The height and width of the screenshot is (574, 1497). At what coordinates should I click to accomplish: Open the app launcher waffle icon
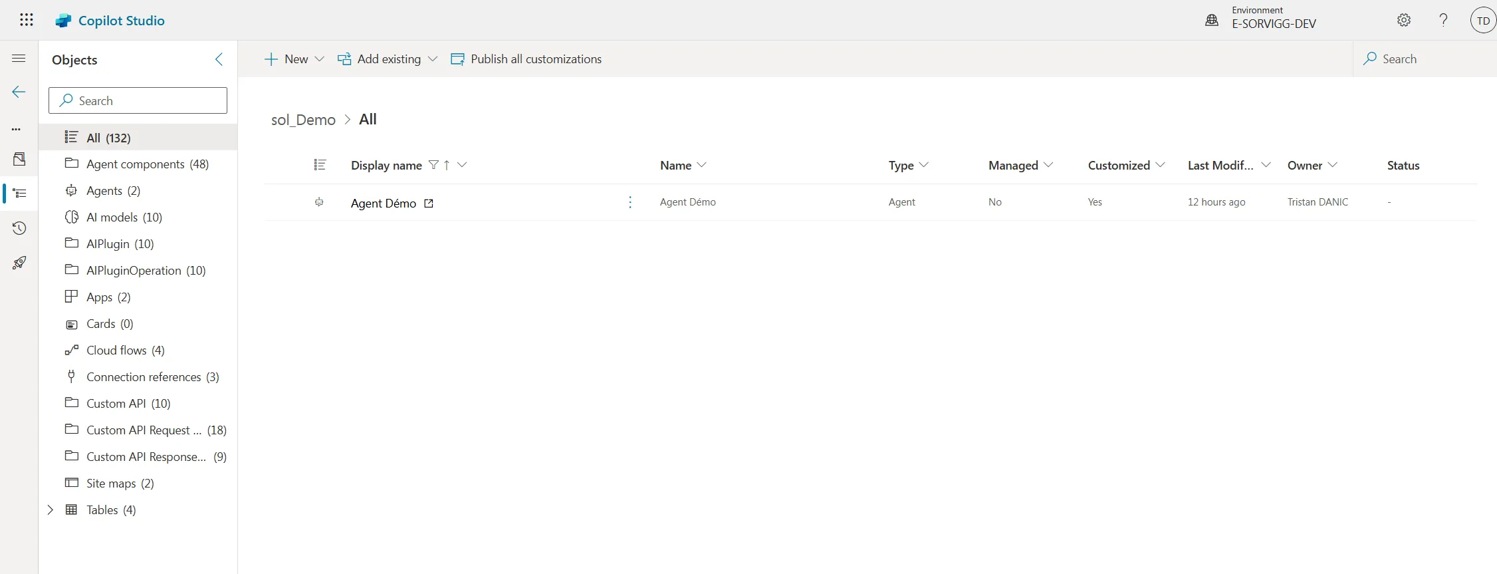pyautogui.click(x=27, y=20)
